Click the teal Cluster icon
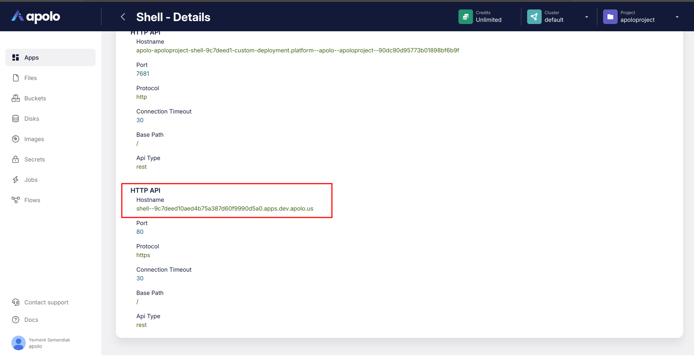Image resolution: width=694 pixels, height=364 pixels. pyautogui.click(x=534, y=17)
